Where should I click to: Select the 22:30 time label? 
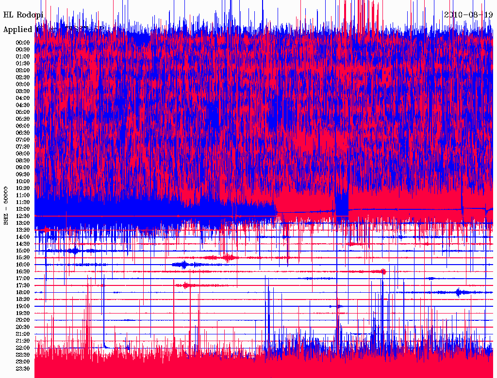(23, 355)
